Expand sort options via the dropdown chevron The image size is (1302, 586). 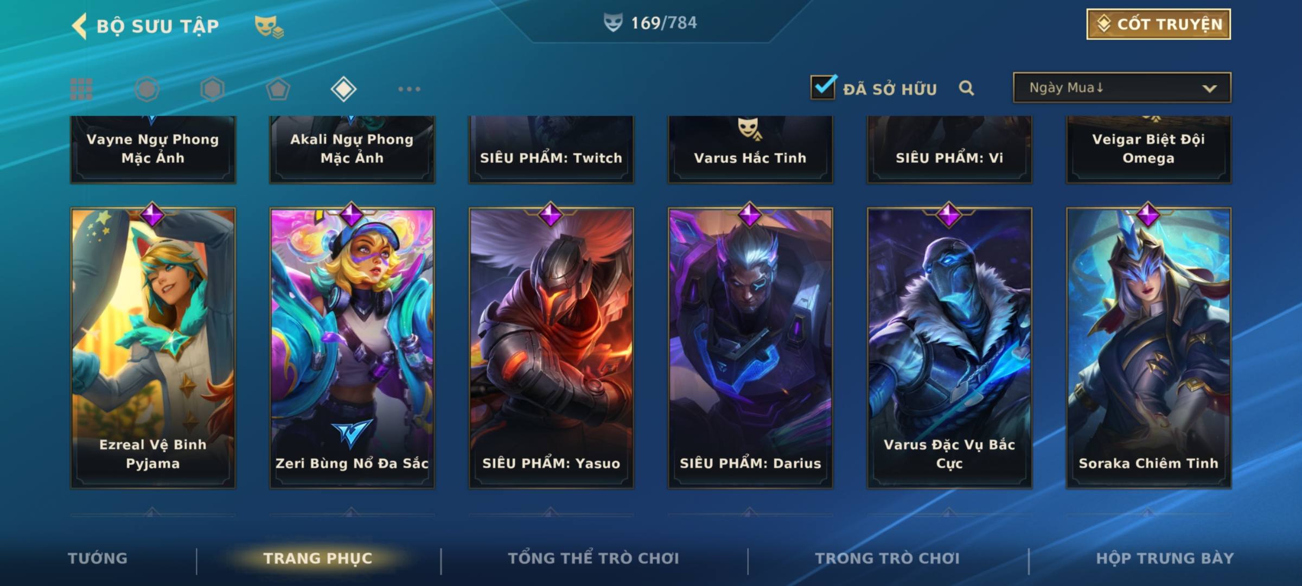pos(1209,88)
